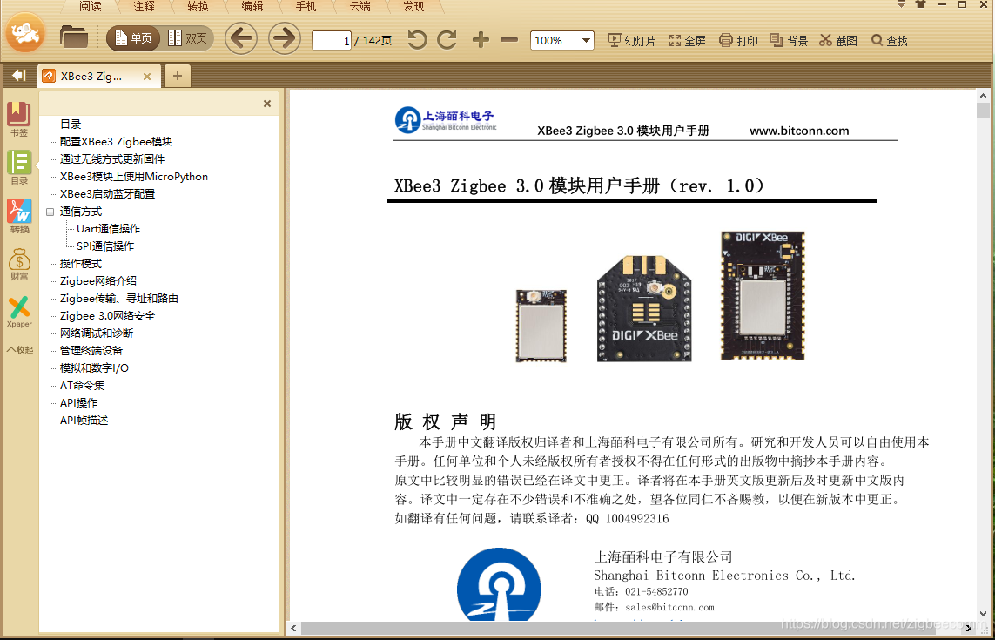
Task: Take a screenshot (截图)
Action: [x=838, y=41]
